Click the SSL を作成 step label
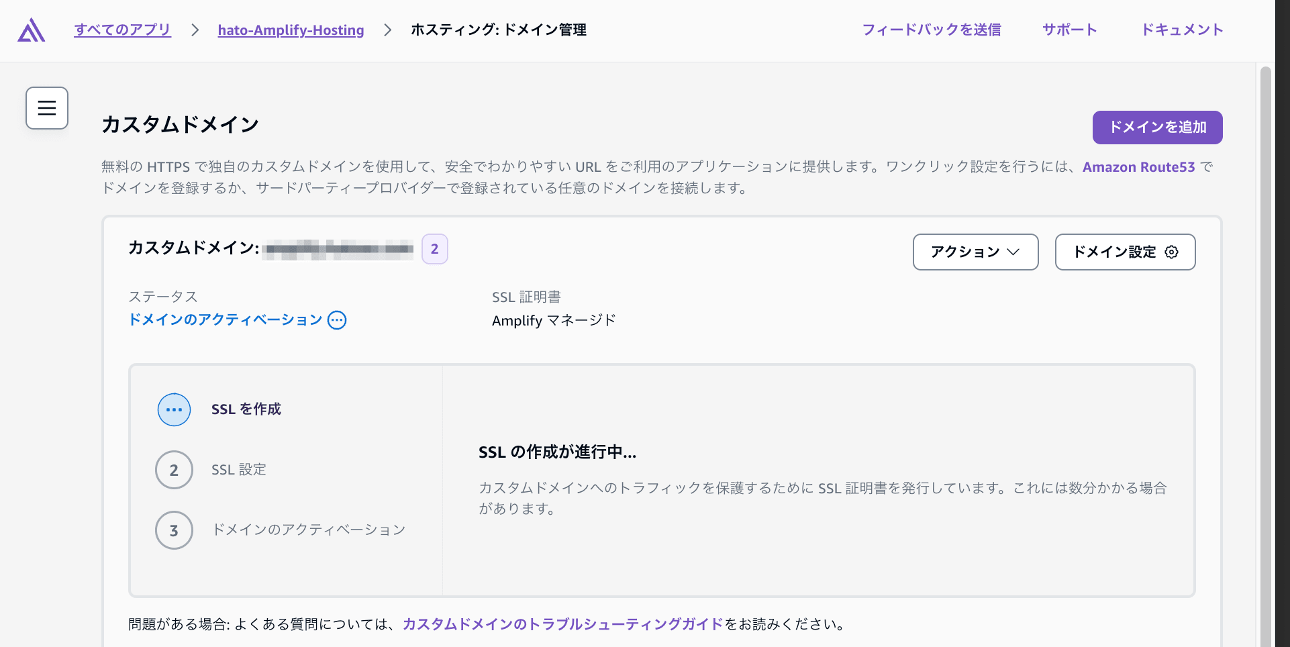 246,409
